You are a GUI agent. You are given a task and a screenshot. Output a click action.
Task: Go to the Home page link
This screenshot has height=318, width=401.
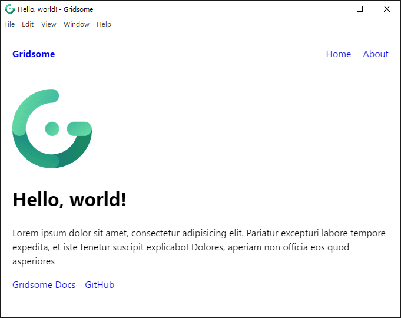coord(339,54)
